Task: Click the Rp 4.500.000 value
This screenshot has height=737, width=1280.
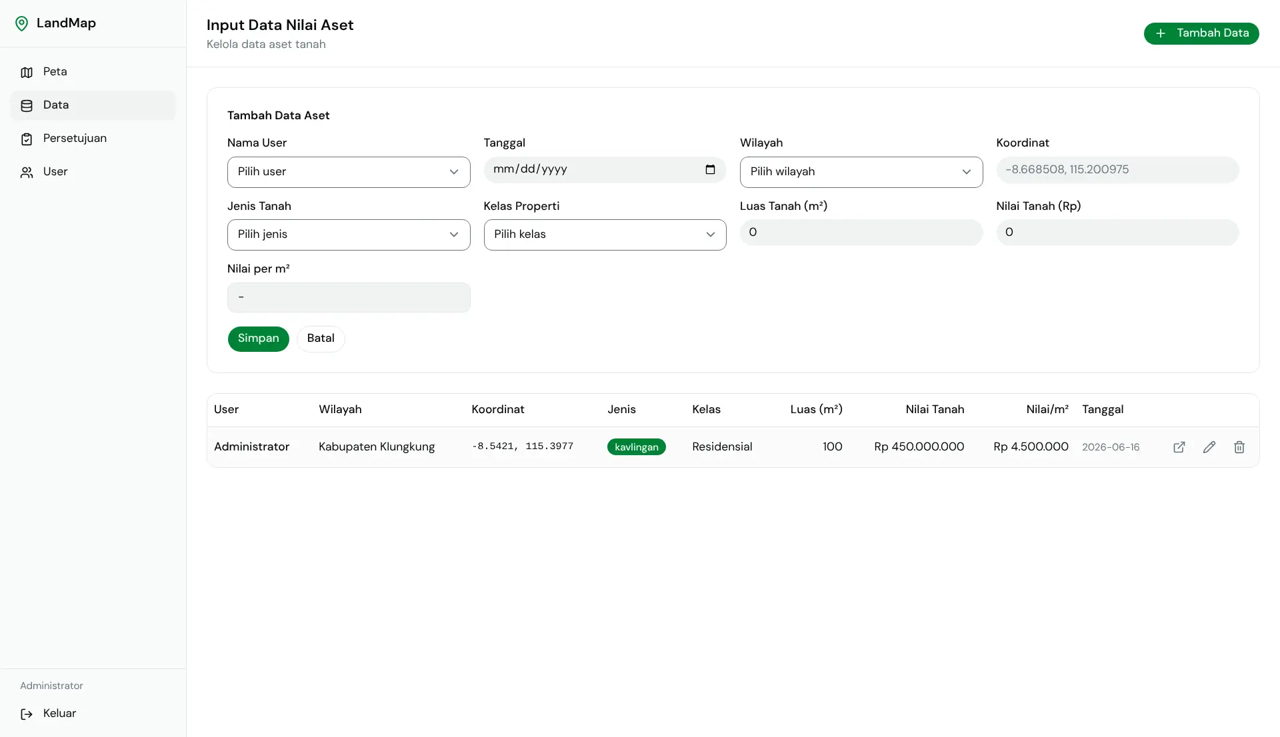Action: (1031, 447)
